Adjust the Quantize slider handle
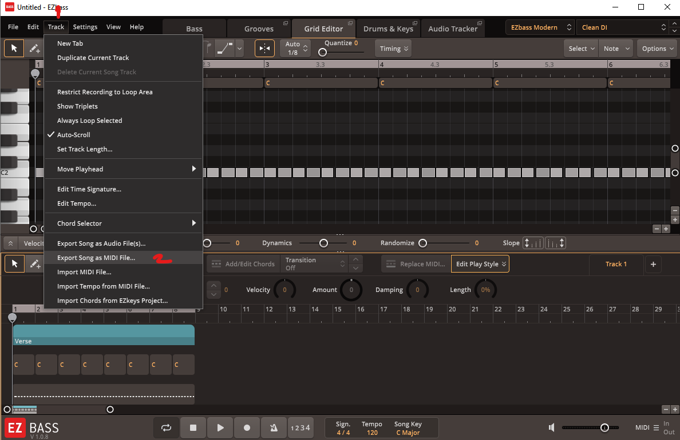The width and height of the screenshot is (680, 440). pos(322,53)
